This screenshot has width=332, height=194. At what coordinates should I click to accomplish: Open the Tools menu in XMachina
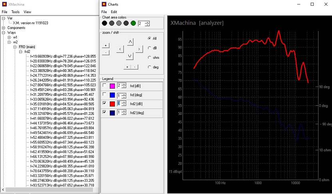pos(16,12)
